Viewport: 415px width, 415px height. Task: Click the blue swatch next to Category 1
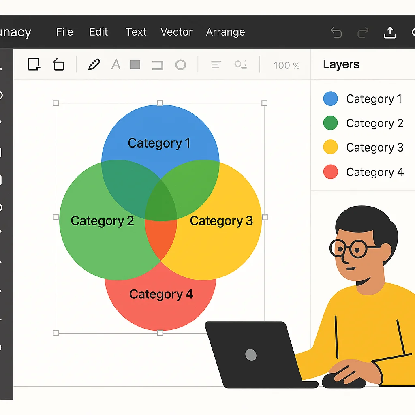coord(331,98)
